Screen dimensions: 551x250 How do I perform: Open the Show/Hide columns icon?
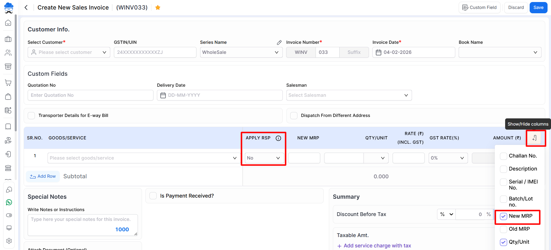[x=535, y=138]
